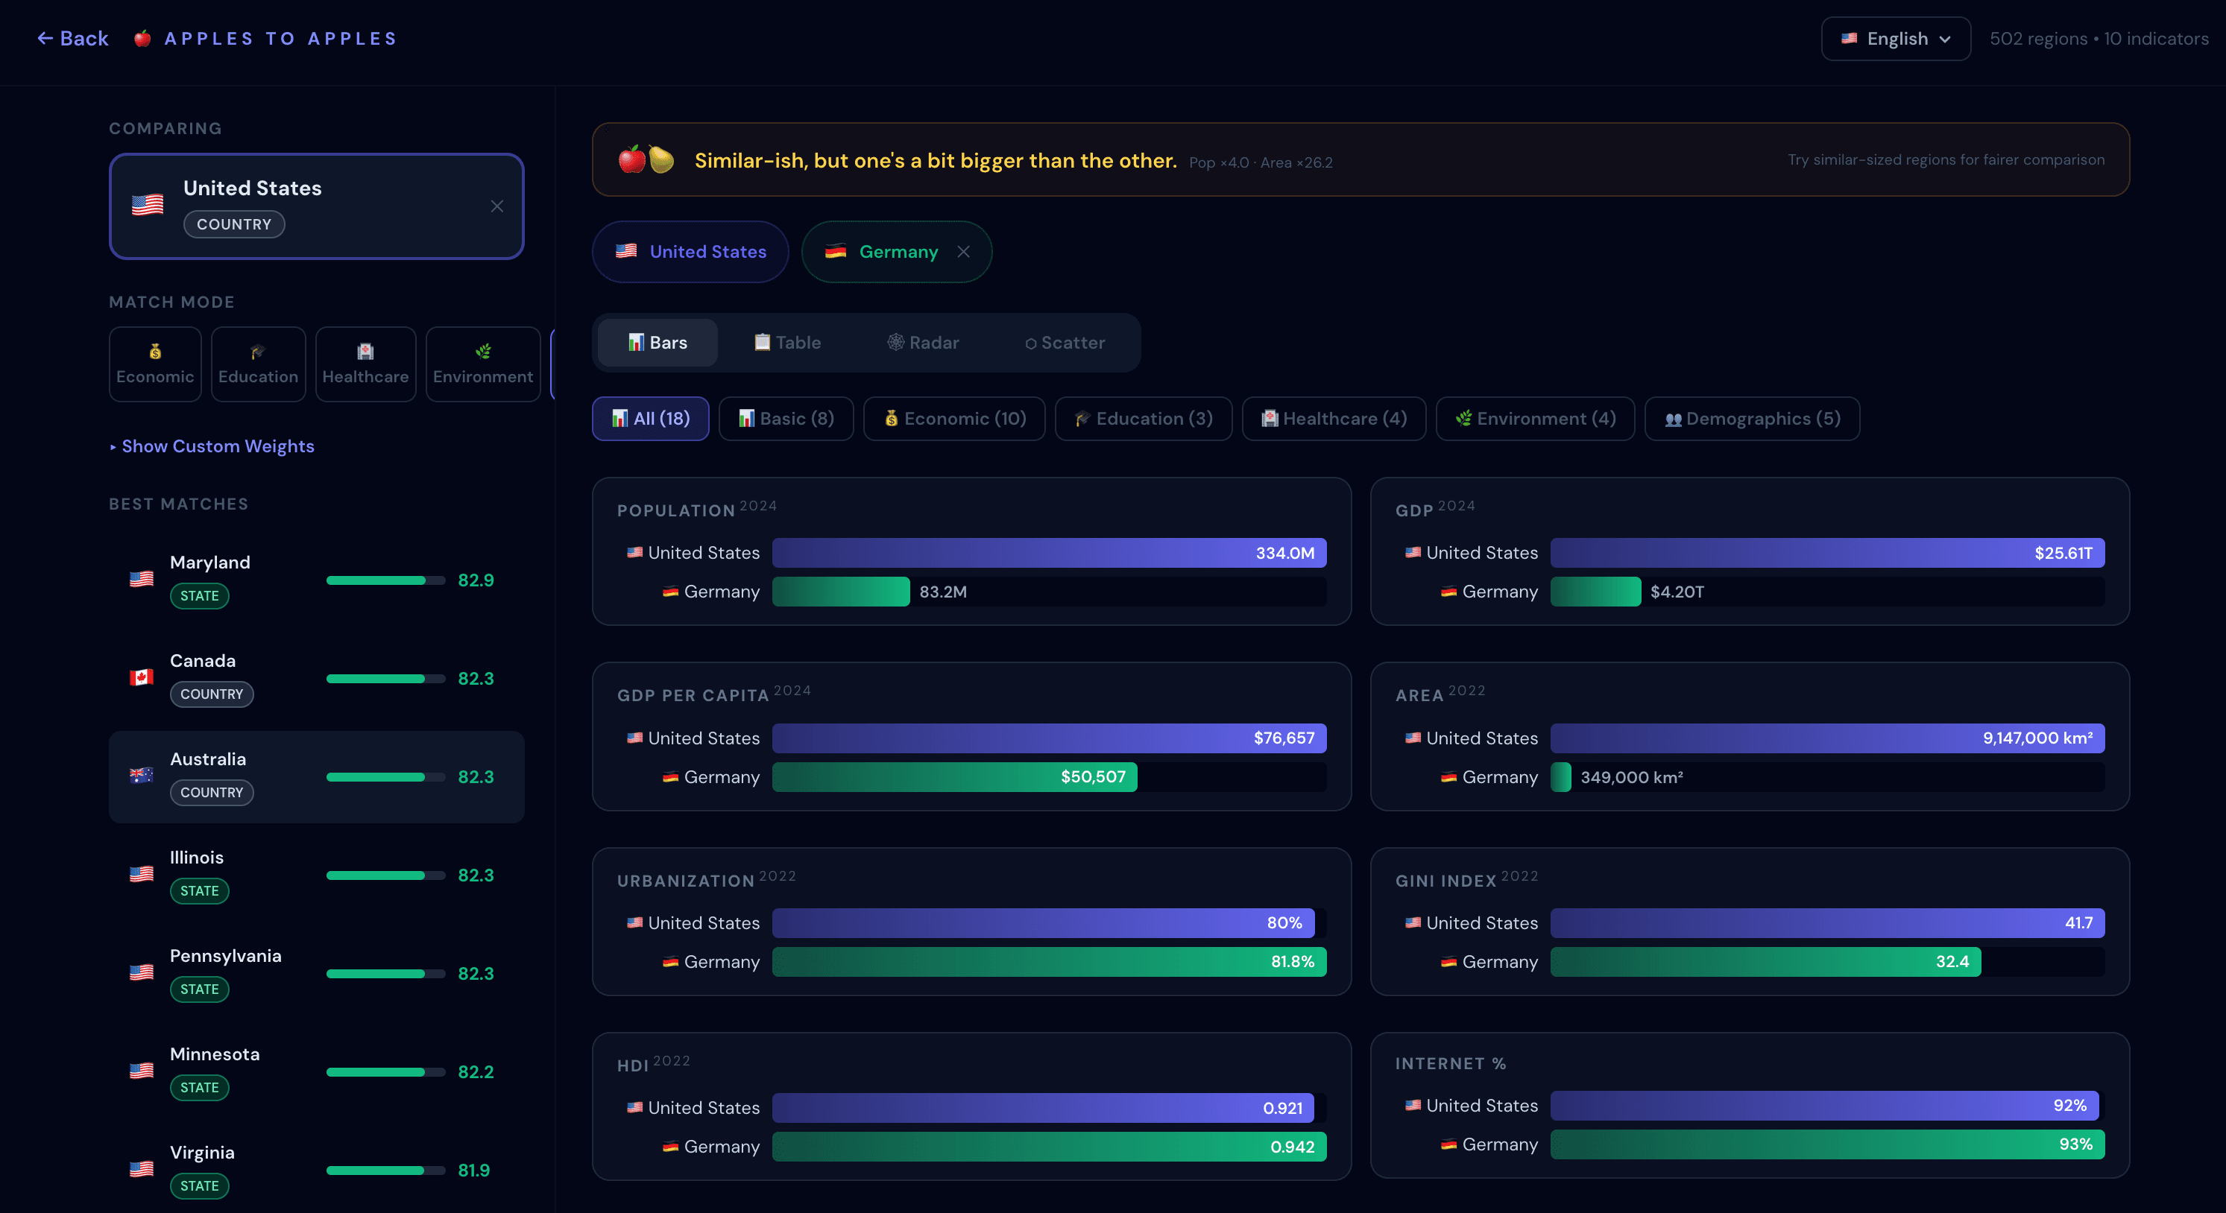Remove United States with X icon

coord(497,206)
